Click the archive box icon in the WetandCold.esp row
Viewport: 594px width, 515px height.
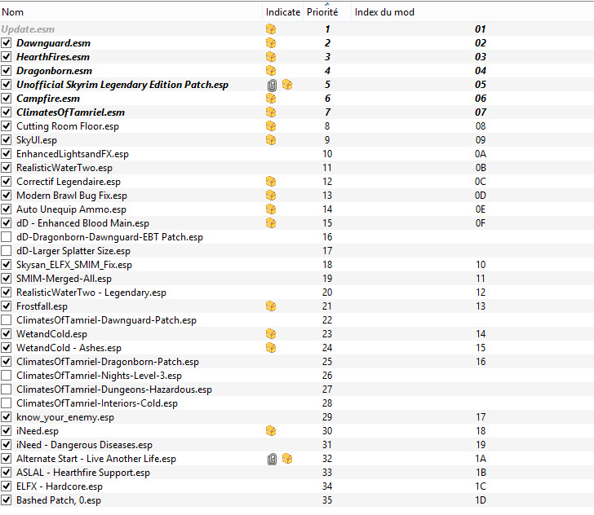click(271, 334)
